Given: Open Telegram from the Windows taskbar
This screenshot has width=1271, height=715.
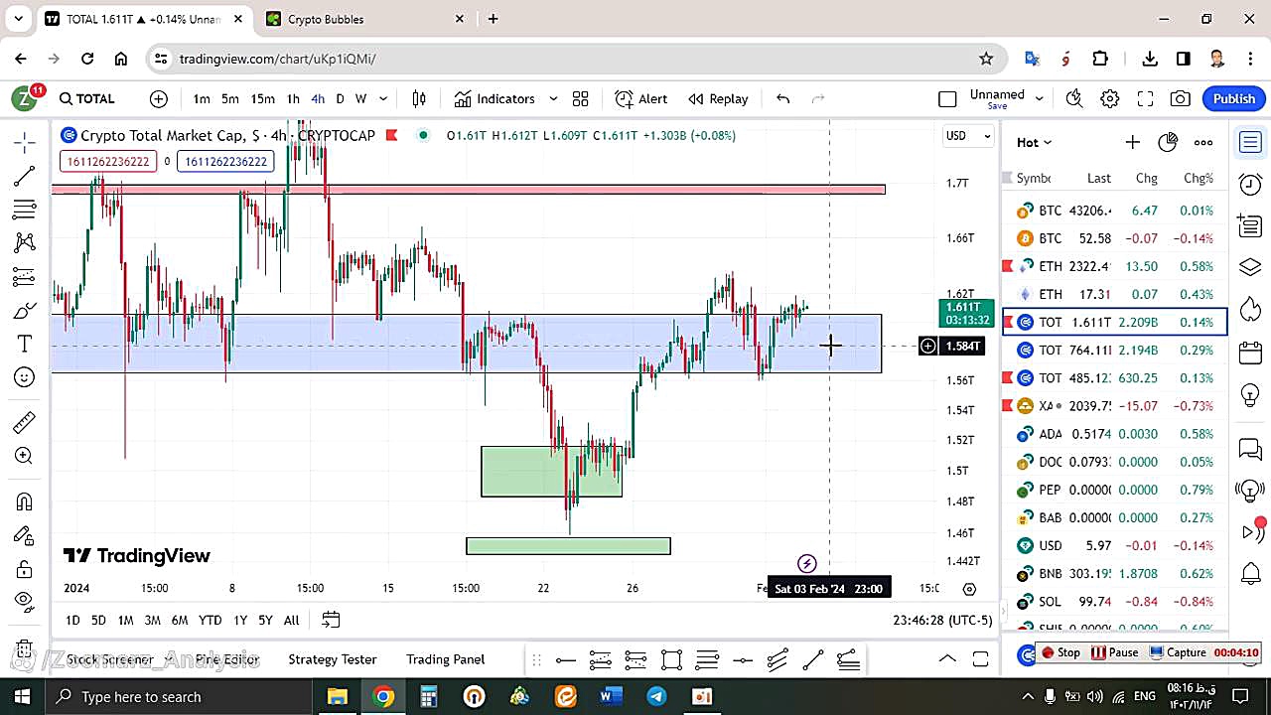Looking at the screenshot, I should pyautogui.click(x=656, y=696).
